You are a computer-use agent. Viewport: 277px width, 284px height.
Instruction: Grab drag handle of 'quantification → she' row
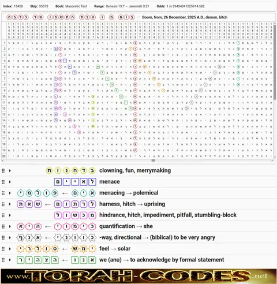point(3,226)
